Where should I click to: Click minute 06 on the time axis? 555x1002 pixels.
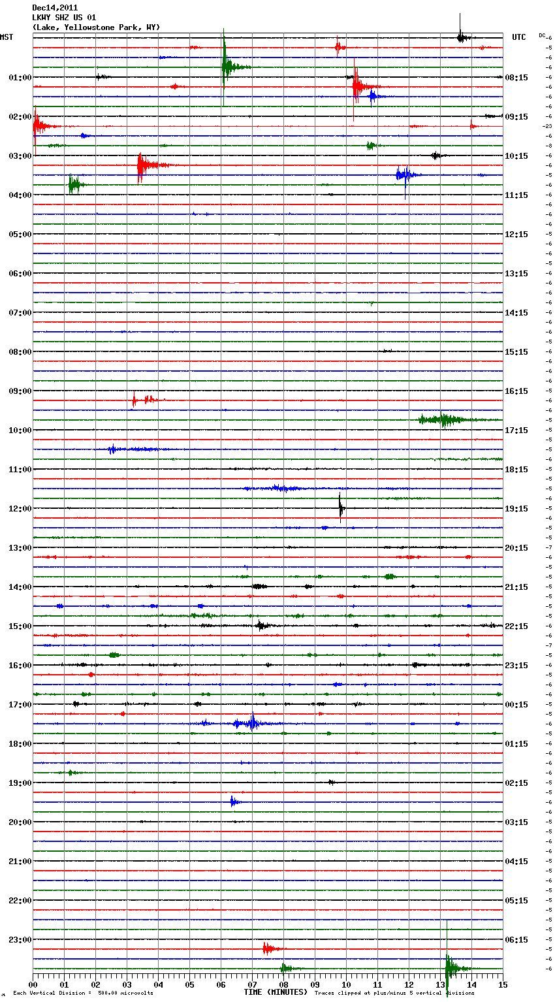pos(221,984)
